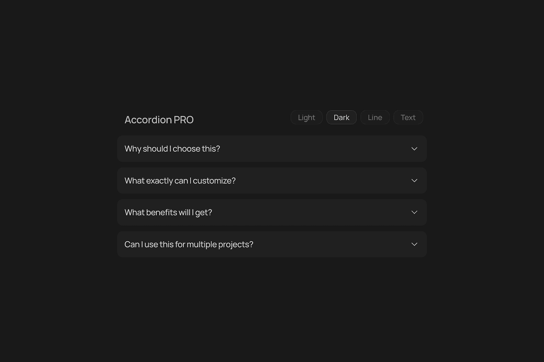
Task: Click the downward chevron icon of the first accordion
Action: pyautogui.click(x=414, y=148)
